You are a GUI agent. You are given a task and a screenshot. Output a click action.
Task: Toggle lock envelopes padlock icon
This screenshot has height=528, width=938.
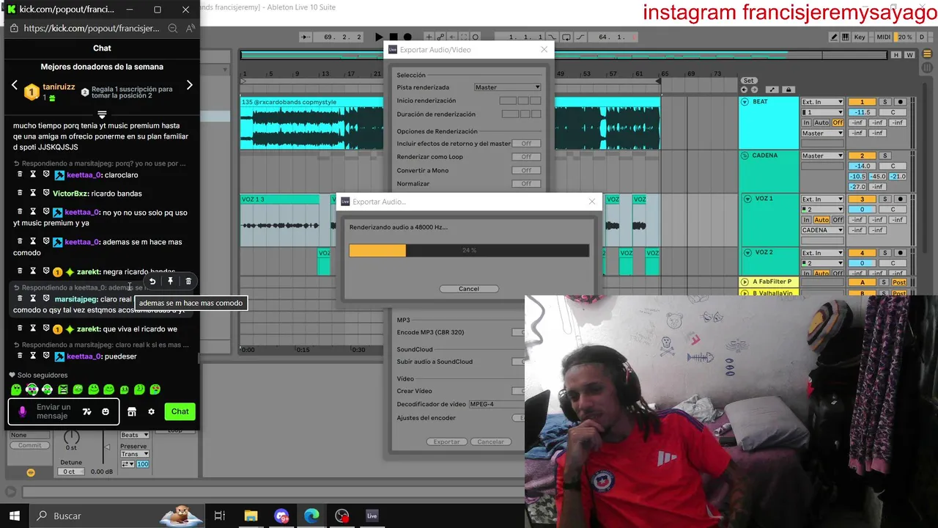789,89
